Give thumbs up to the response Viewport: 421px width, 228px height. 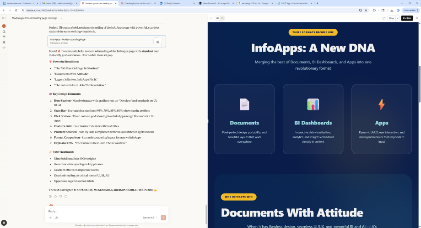pyautogui.click(x=55, y=196)
